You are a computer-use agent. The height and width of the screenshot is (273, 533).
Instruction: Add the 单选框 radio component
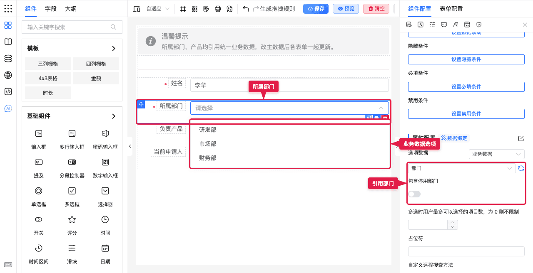click(39, 197)
